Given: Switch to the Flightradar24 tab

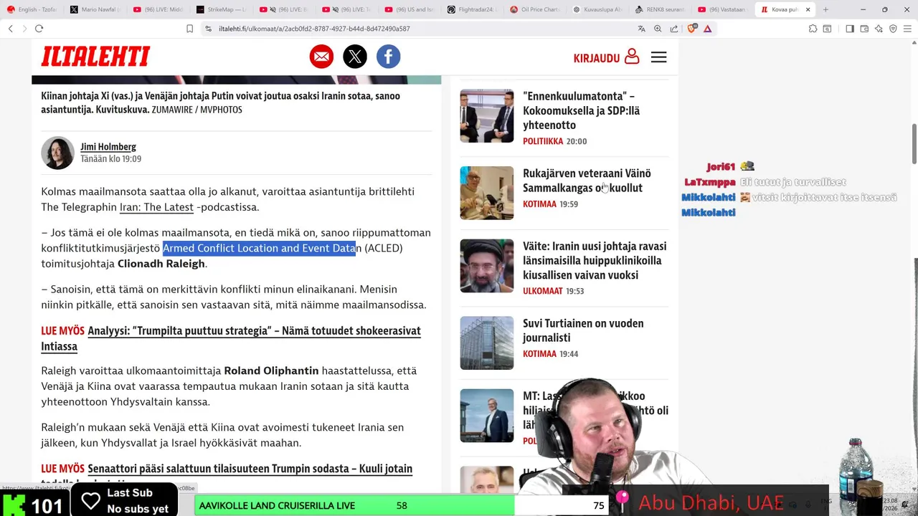Looking at the screenshot, I should [474, 9].
